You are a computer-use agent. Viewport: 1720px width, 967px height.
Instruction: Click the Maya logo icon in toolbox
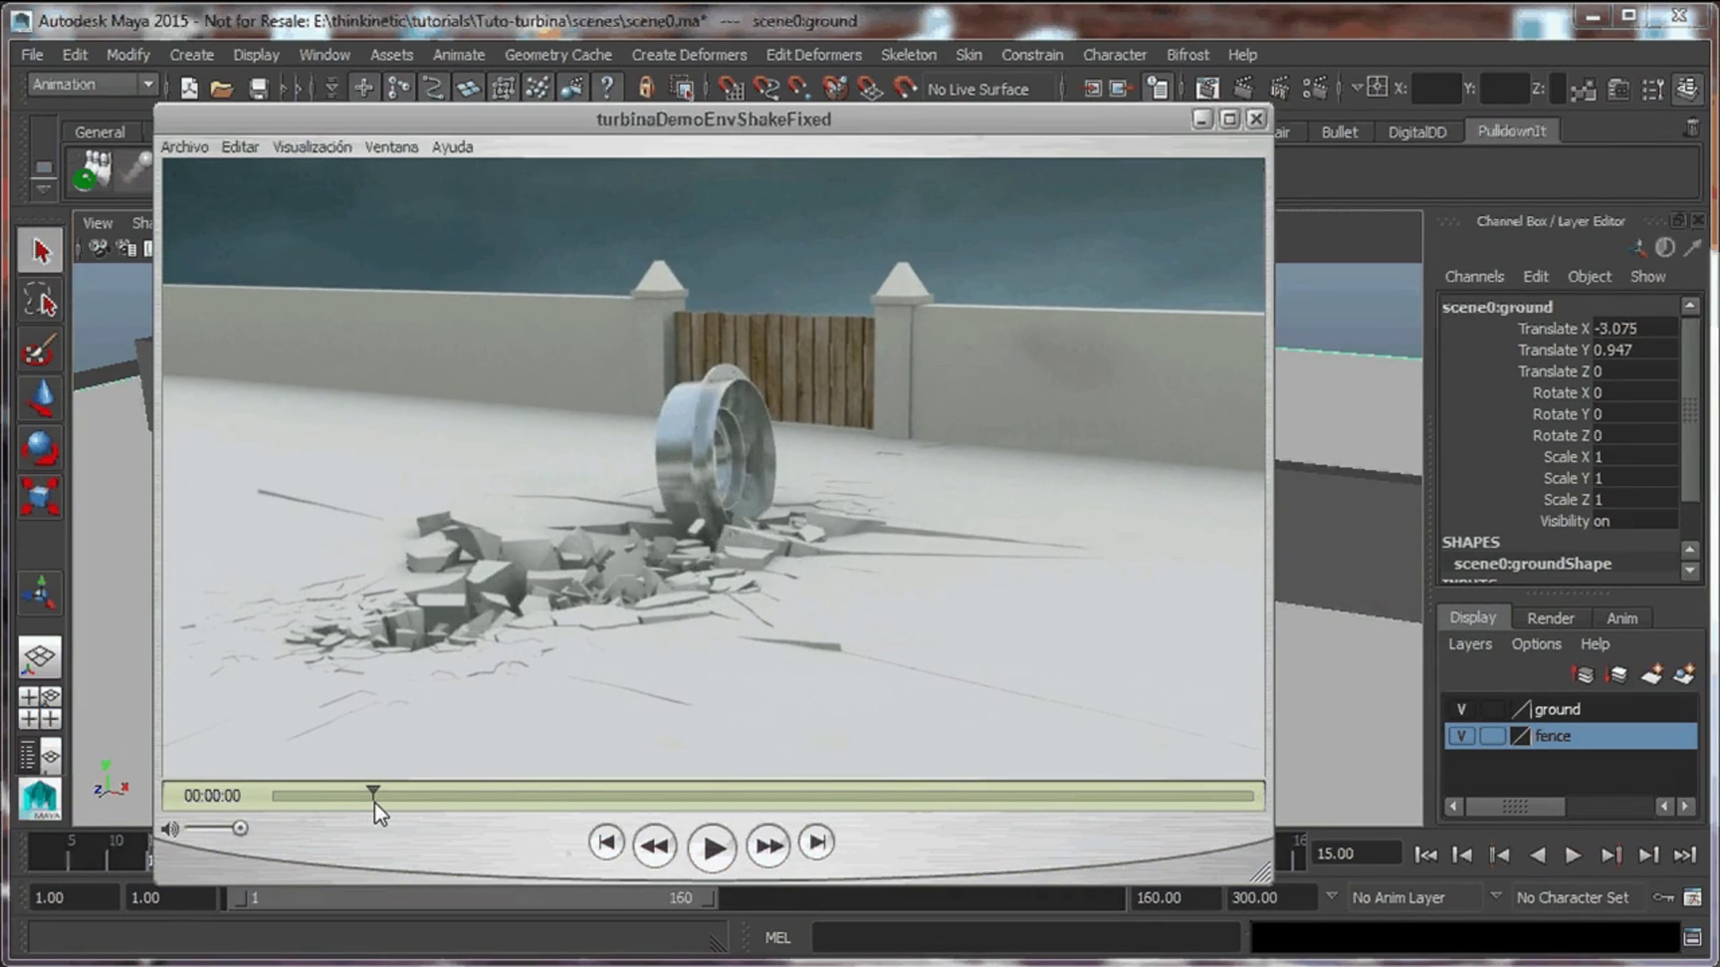coord(40,799)
